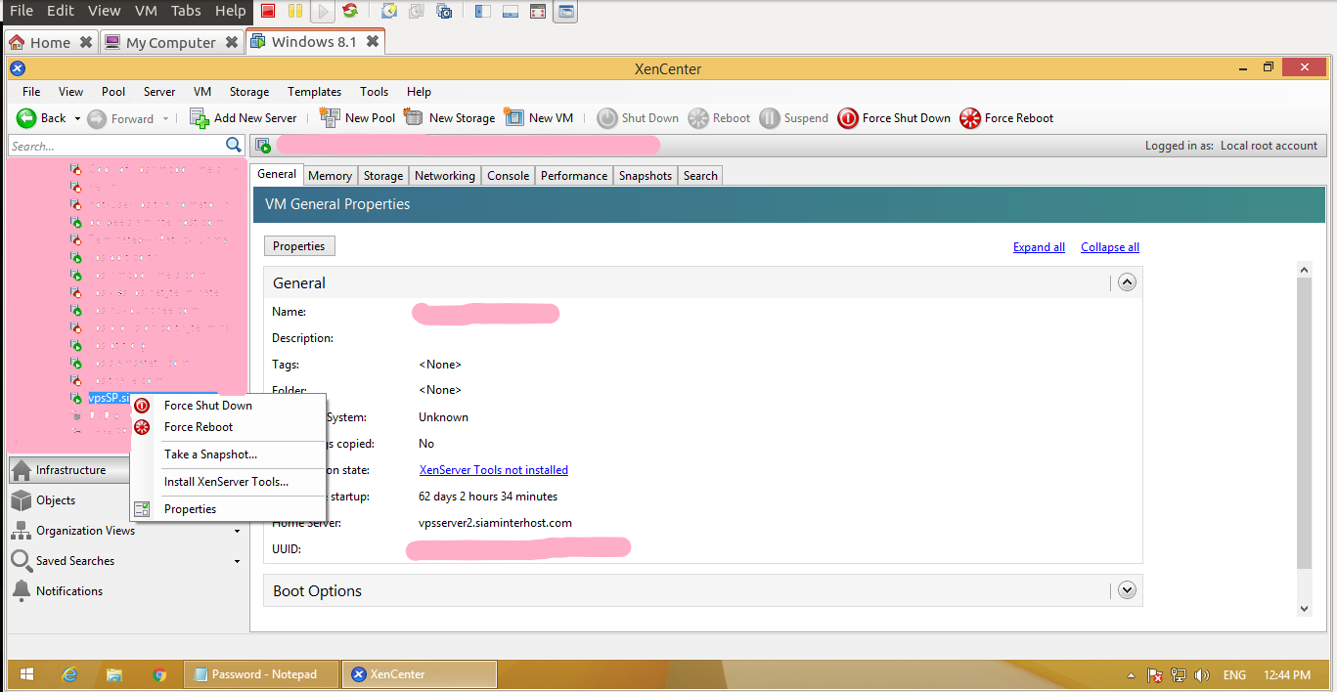Click the search magnifier icon
The height and width of the screenshot is (692, 1337).
(234, 146)
